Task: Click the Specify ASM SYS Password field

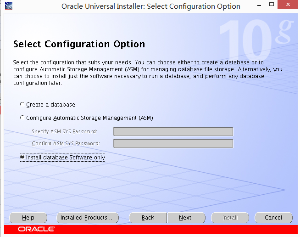Action: [173, 131]
